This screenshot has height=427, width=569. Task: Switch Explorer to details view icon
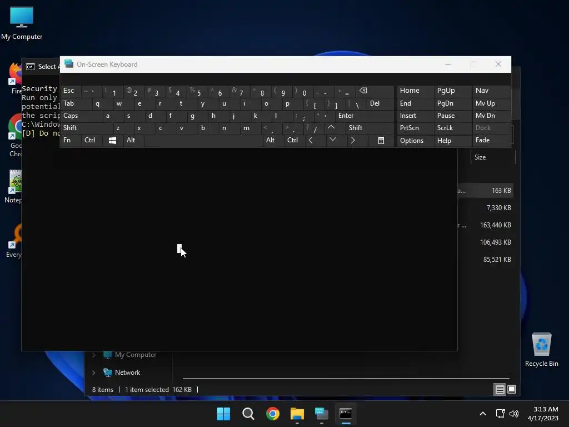tap(500, 390)
